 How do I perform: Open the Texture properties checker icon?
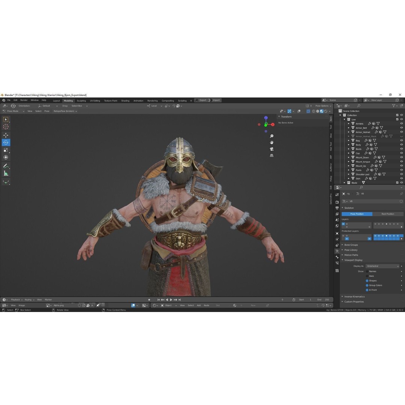(337, 271)
